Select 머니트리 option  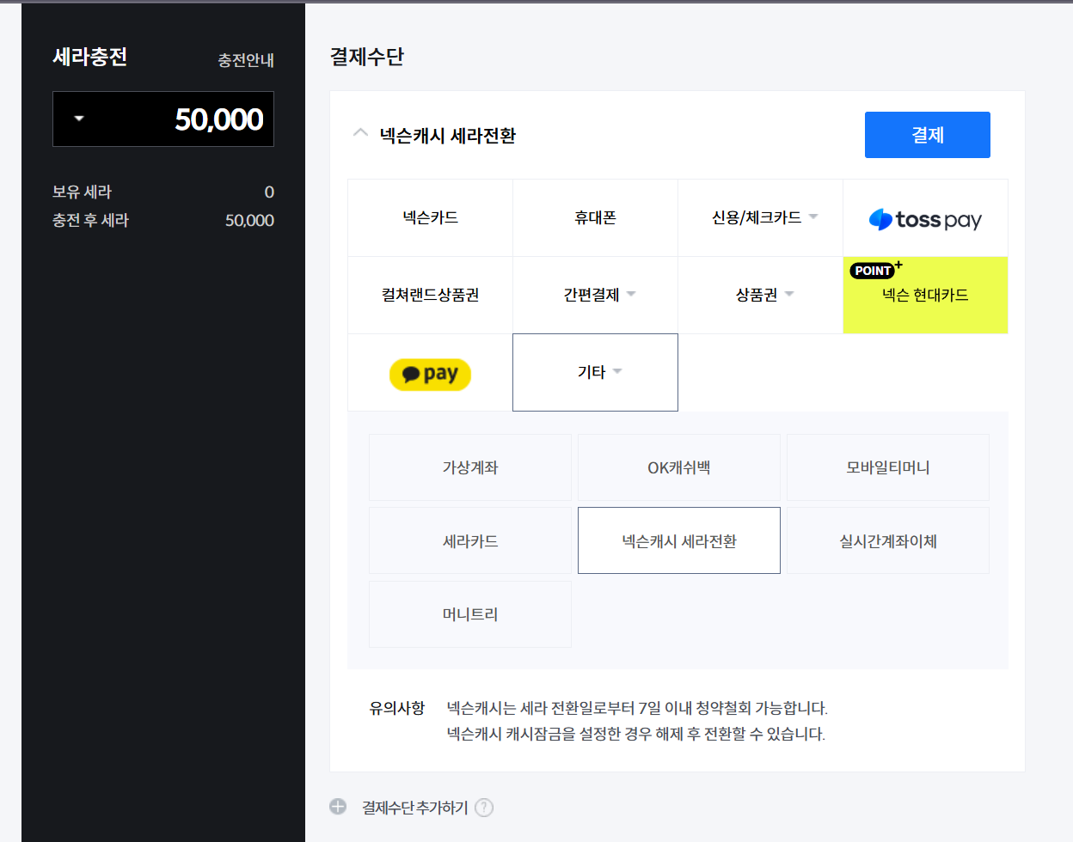[470, 614]
